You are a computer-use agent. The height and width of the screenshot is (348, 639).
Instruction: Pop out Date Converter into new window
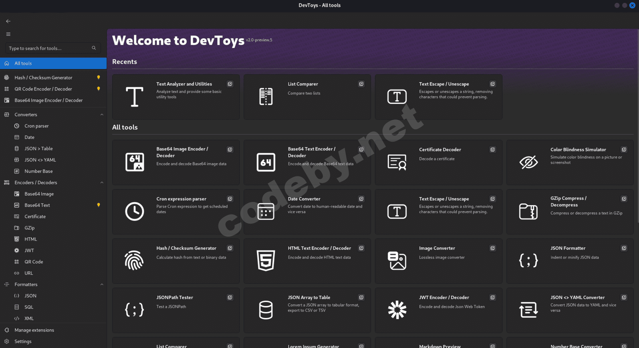click(x=361, y=199)
